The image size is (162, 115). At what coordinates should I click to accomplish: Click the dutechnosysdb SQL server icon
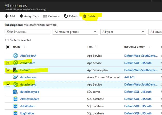click(16, 92)
